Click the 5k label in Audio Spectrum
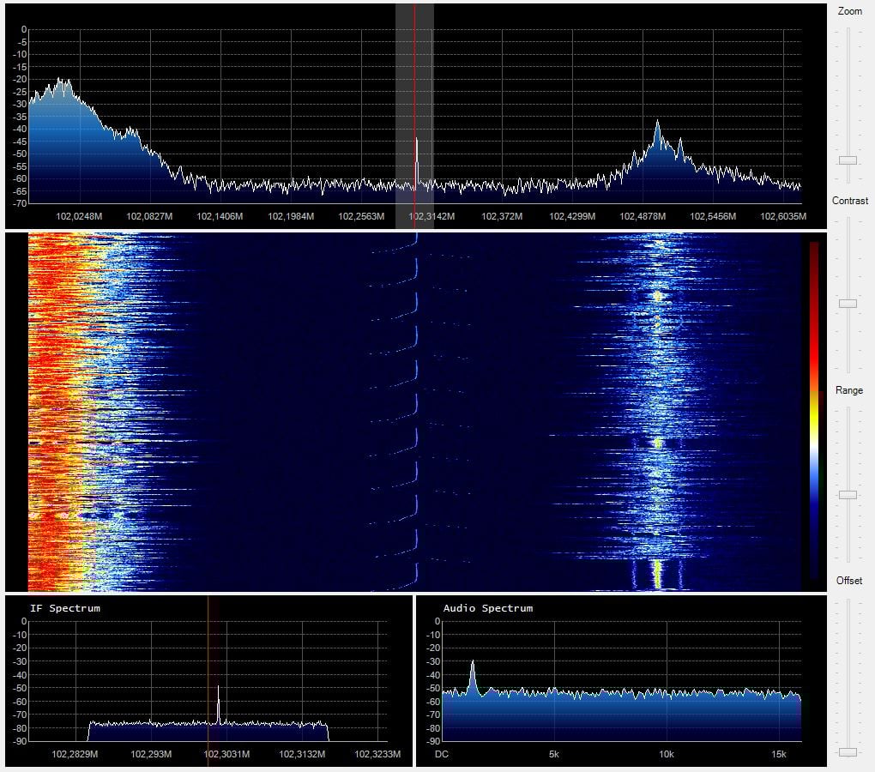The height and width of the screenshot is (772, 875). pos(553,754)
